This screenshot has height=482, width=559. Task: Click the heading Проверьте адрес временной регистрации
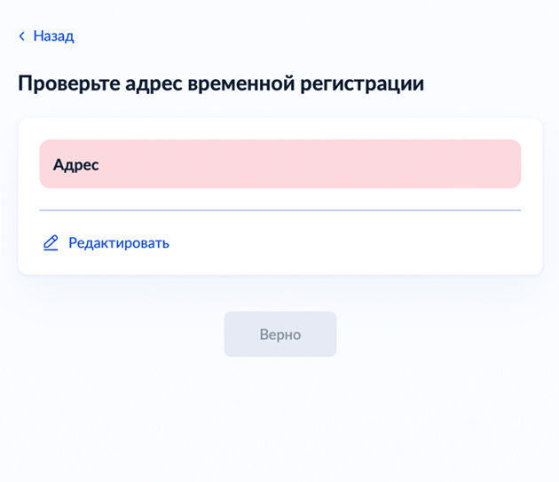pos(221,84)
